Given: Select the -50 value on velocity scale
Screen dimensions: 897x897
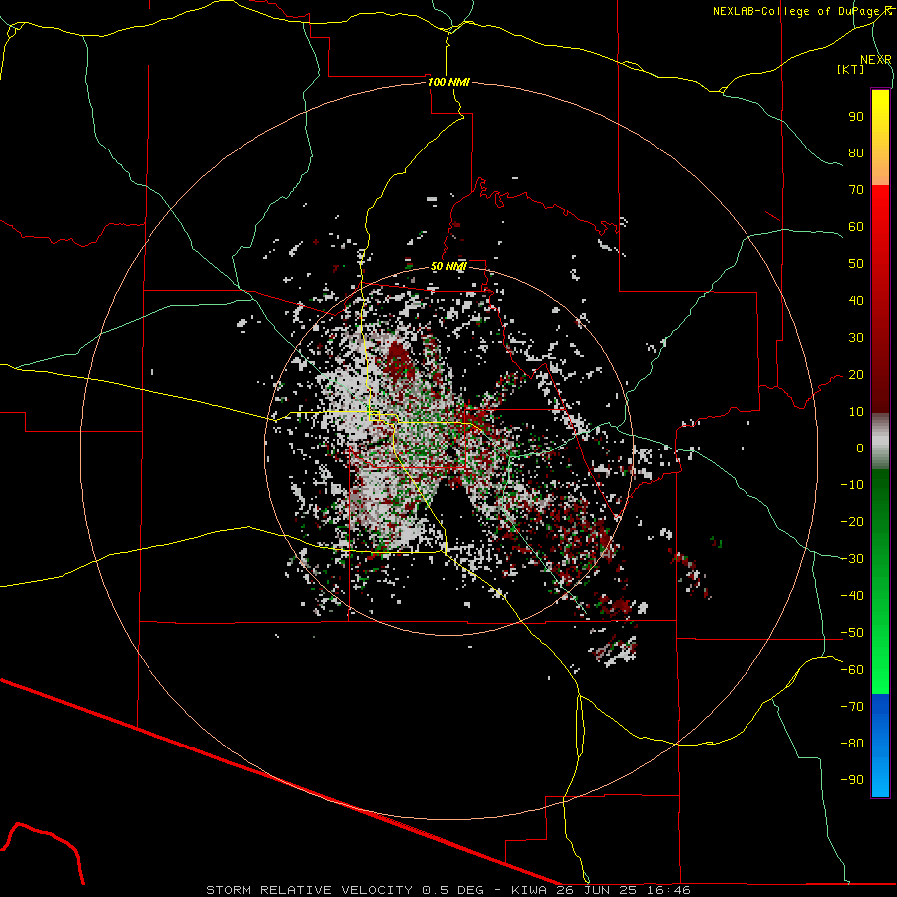Looking at the screenshot, I should pos(852,633).
